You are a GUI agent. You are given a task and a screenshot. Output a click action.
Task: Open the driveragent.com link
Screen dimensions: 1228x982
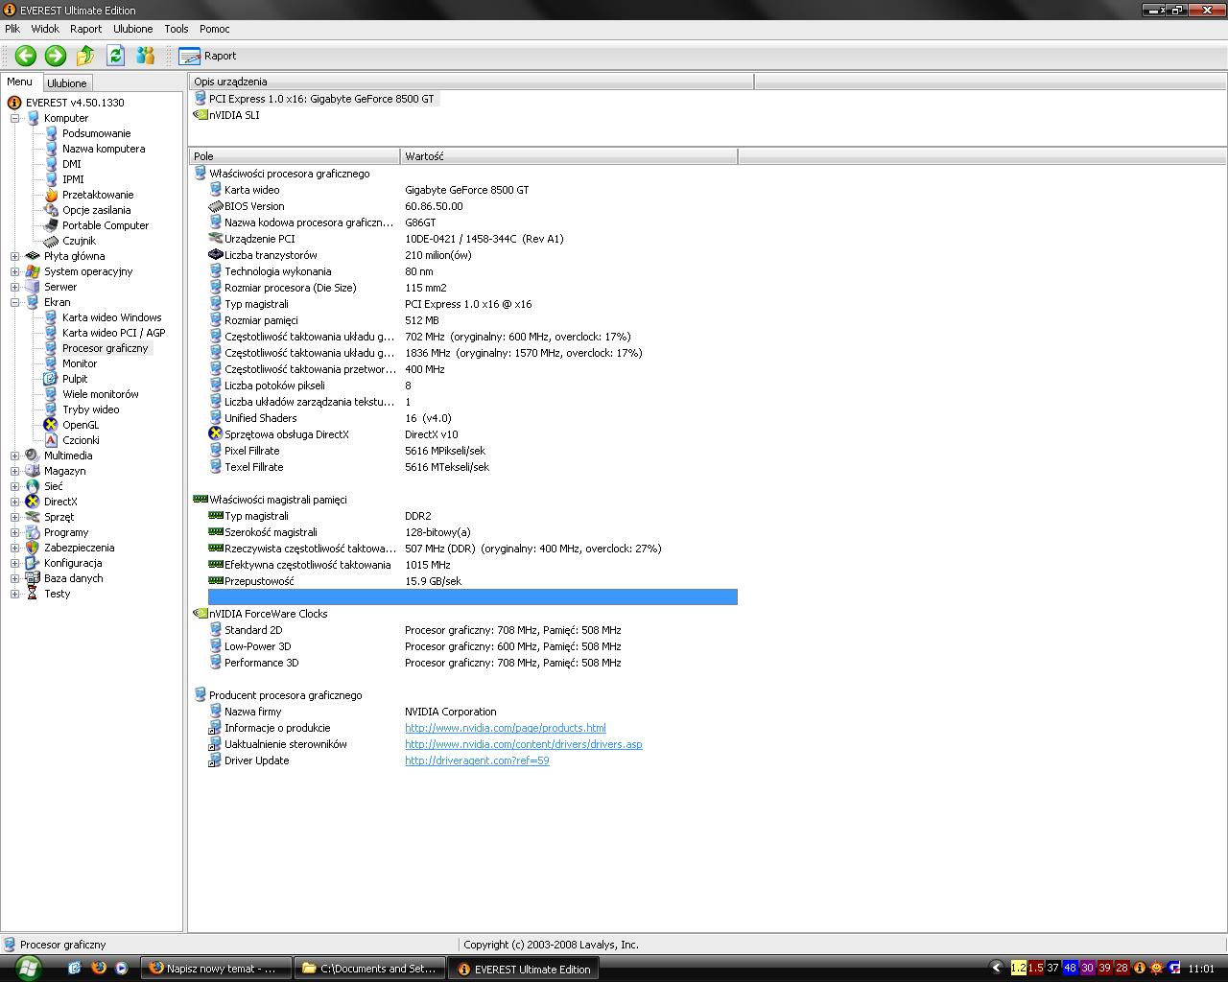pyautogui.click(x=477, y=760)
